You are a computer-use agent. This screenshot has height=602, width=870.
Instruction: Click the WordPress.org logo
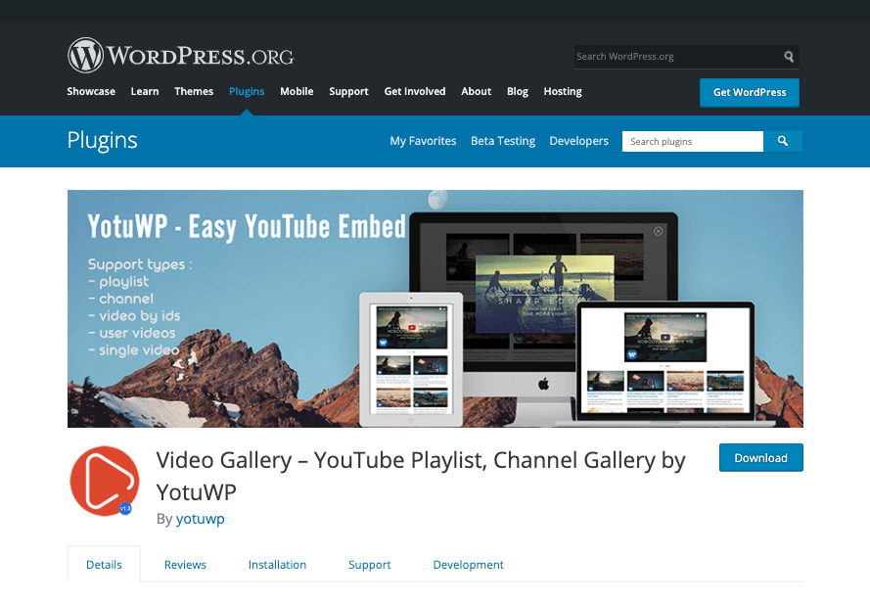click(x=181, y=56)
